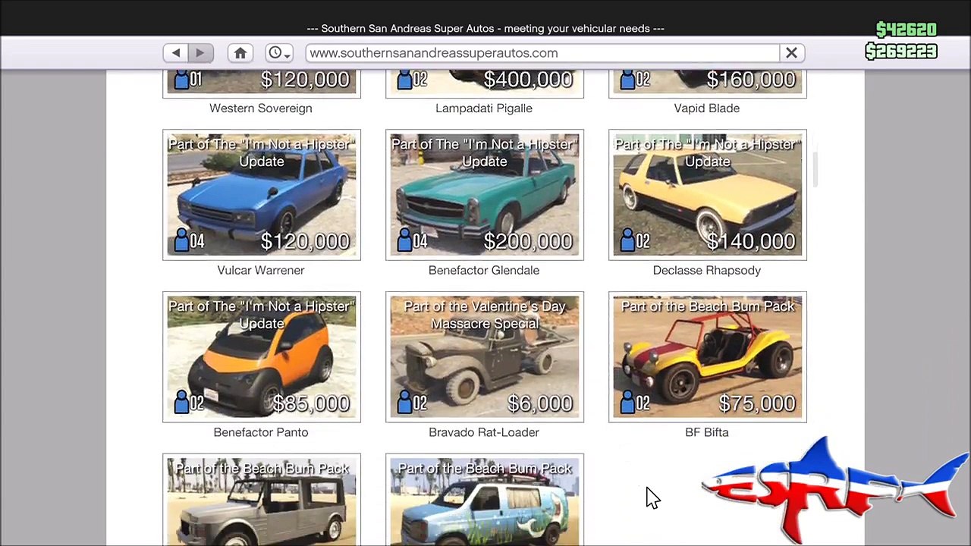Viewport: 971px width, 546px height.
Task: Go to the browser home page icon
Action: (240, 53)
